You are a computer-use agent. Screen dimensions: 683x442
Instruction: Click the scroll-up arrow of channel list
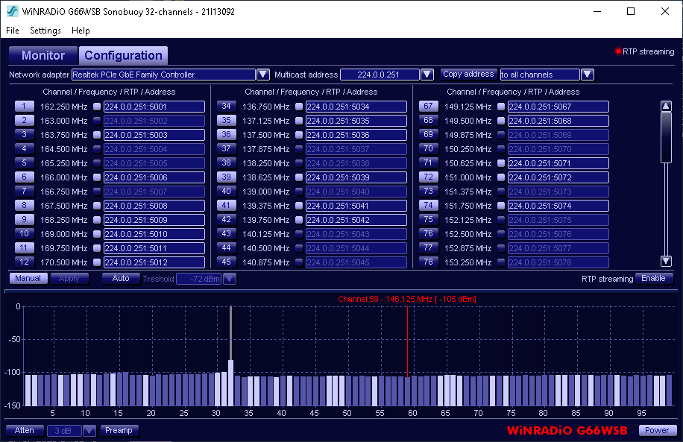666,106
